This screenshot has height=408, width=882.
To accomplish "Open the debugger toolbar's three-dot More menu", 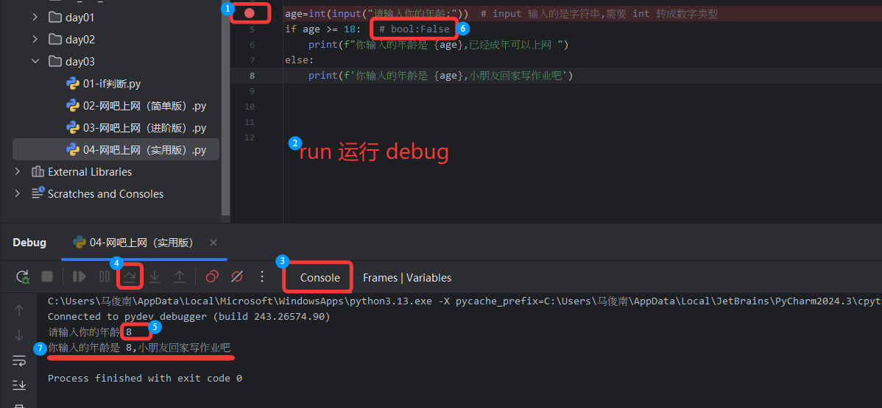I will point(261,276).
